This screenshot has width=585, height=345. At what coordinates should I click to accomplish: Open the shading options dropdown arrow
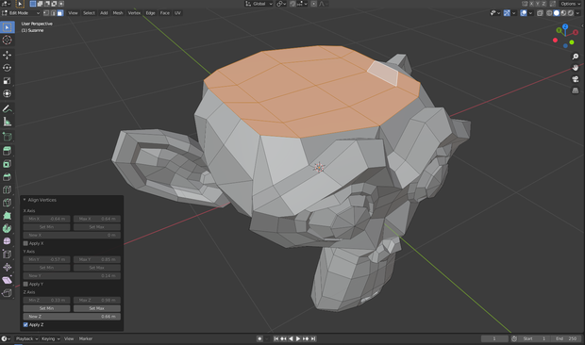pos(577,13)
